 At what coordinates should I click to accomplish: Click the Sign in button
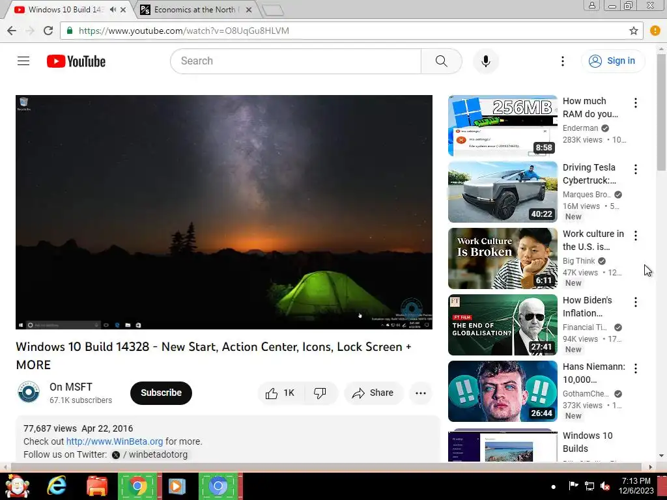(613, 61)
